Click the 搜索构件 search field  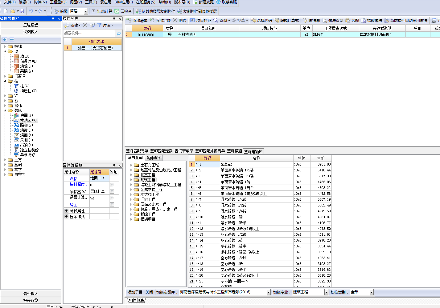coord(89,33)
